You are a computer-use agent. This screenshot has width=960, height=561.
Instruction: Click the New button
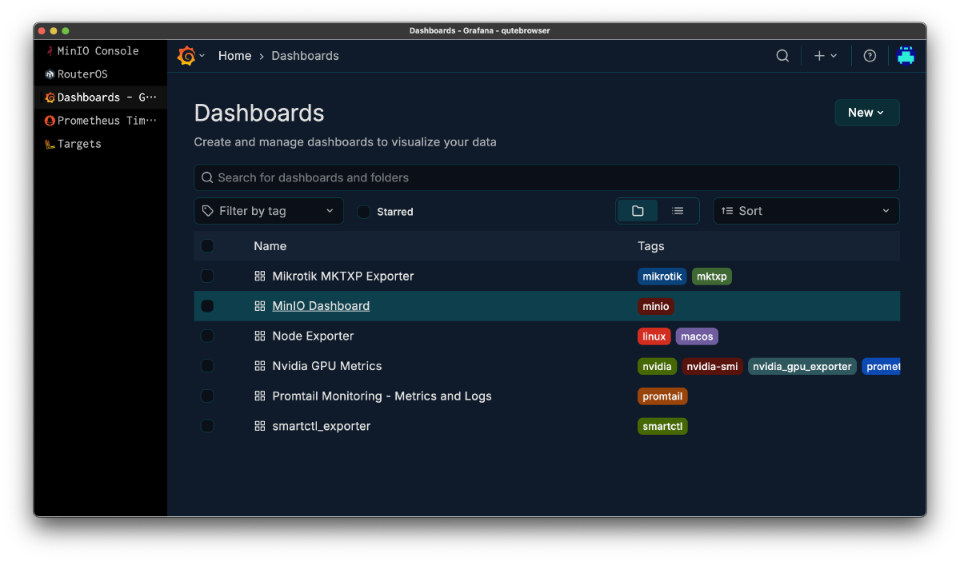[x=866, y=112]
